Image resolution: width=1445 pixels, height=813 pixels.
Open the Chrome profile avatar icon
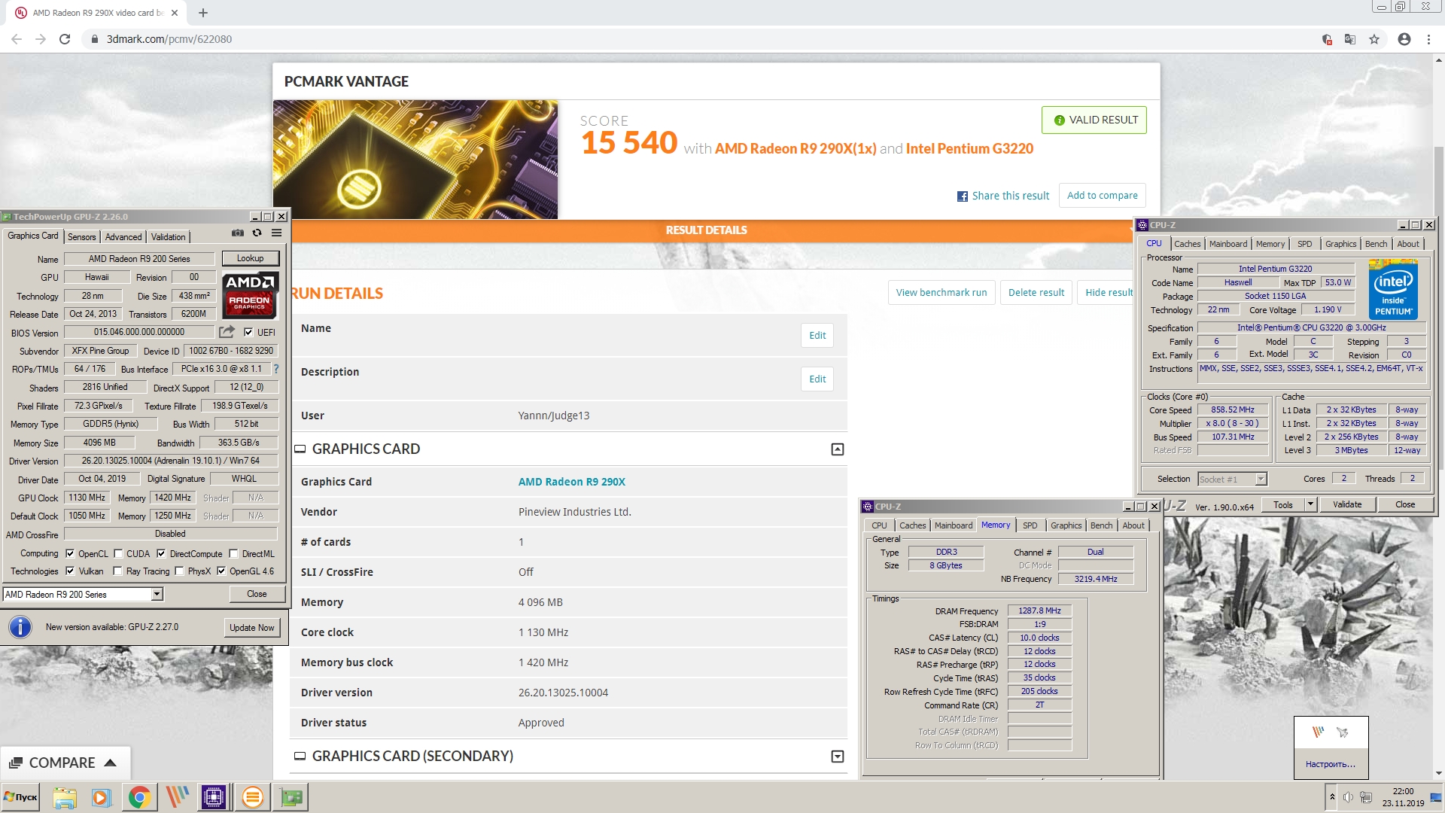tap(1404, 39)
